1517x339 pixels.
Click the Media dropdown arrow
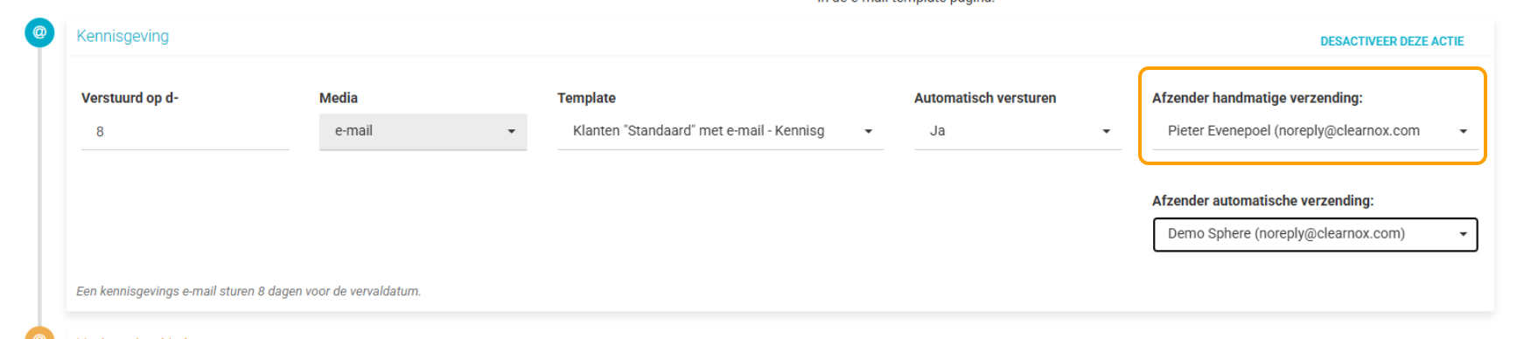click(512, 132)
